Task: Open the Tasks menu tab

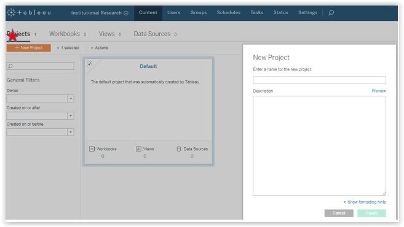Action: pos(257,13)
